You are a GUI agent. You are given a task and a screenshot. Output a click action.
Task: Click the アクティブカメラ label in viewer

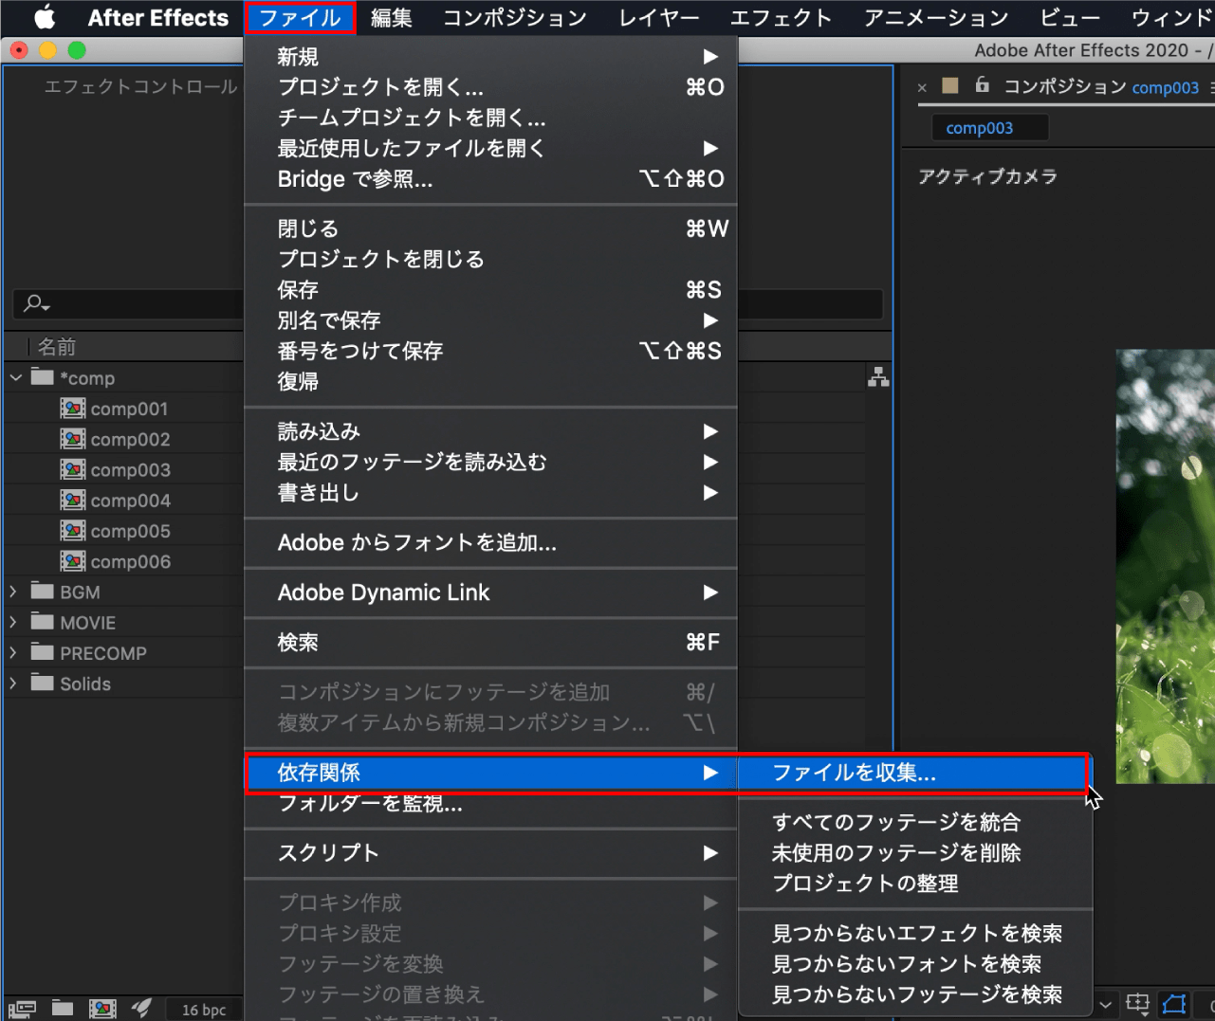pos(987,176)
